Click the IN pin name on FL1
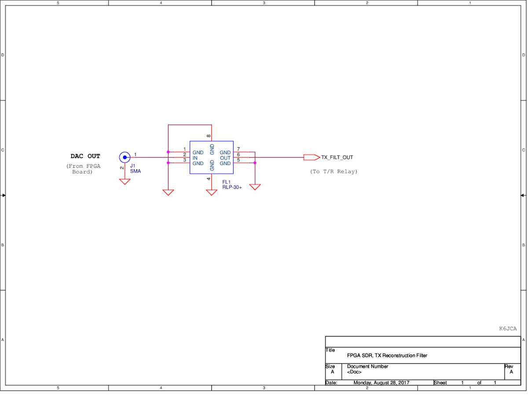The image size is (528, 408). pos(195,158)
